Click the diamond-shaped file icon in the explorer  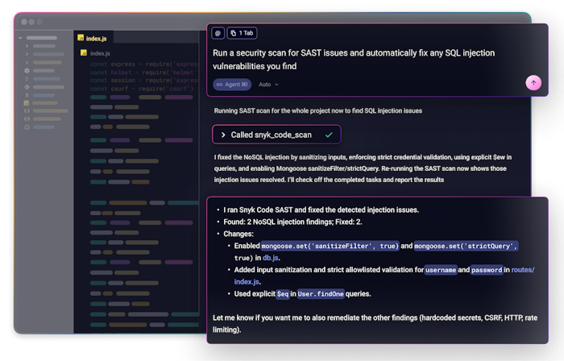point(27,87)
